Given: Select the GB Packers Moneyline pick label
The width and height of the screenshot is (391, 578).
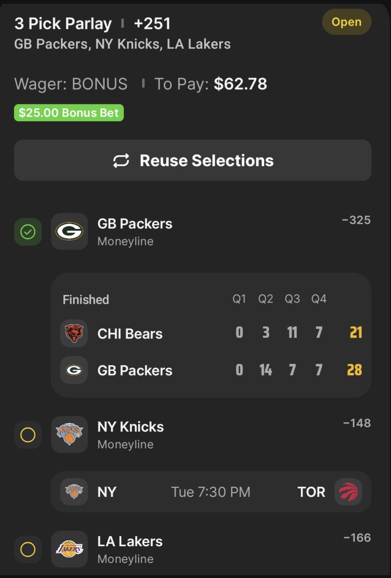Looking at the screenshot, I should coord(135,231).
